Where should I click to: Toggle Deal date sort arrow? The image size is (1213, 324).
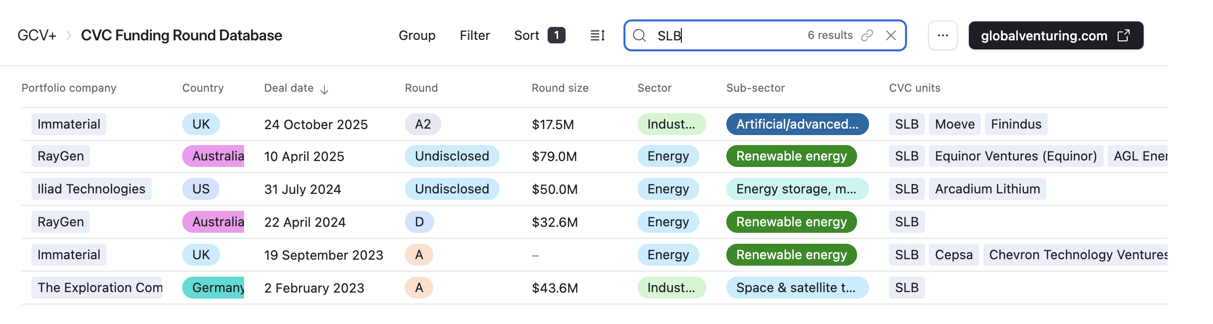click(324, 89)
